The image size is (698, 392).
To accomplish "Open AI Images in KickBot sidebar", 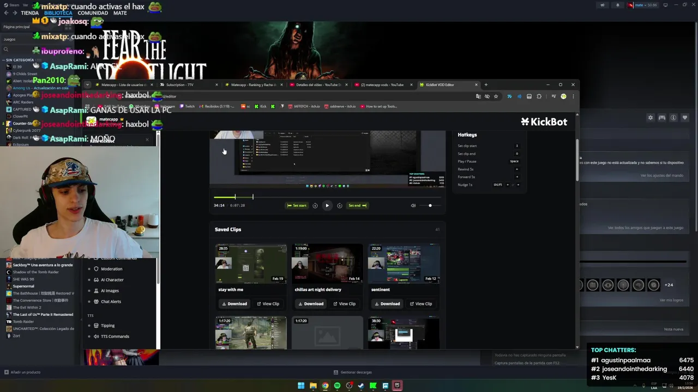I will coord(110,291).
